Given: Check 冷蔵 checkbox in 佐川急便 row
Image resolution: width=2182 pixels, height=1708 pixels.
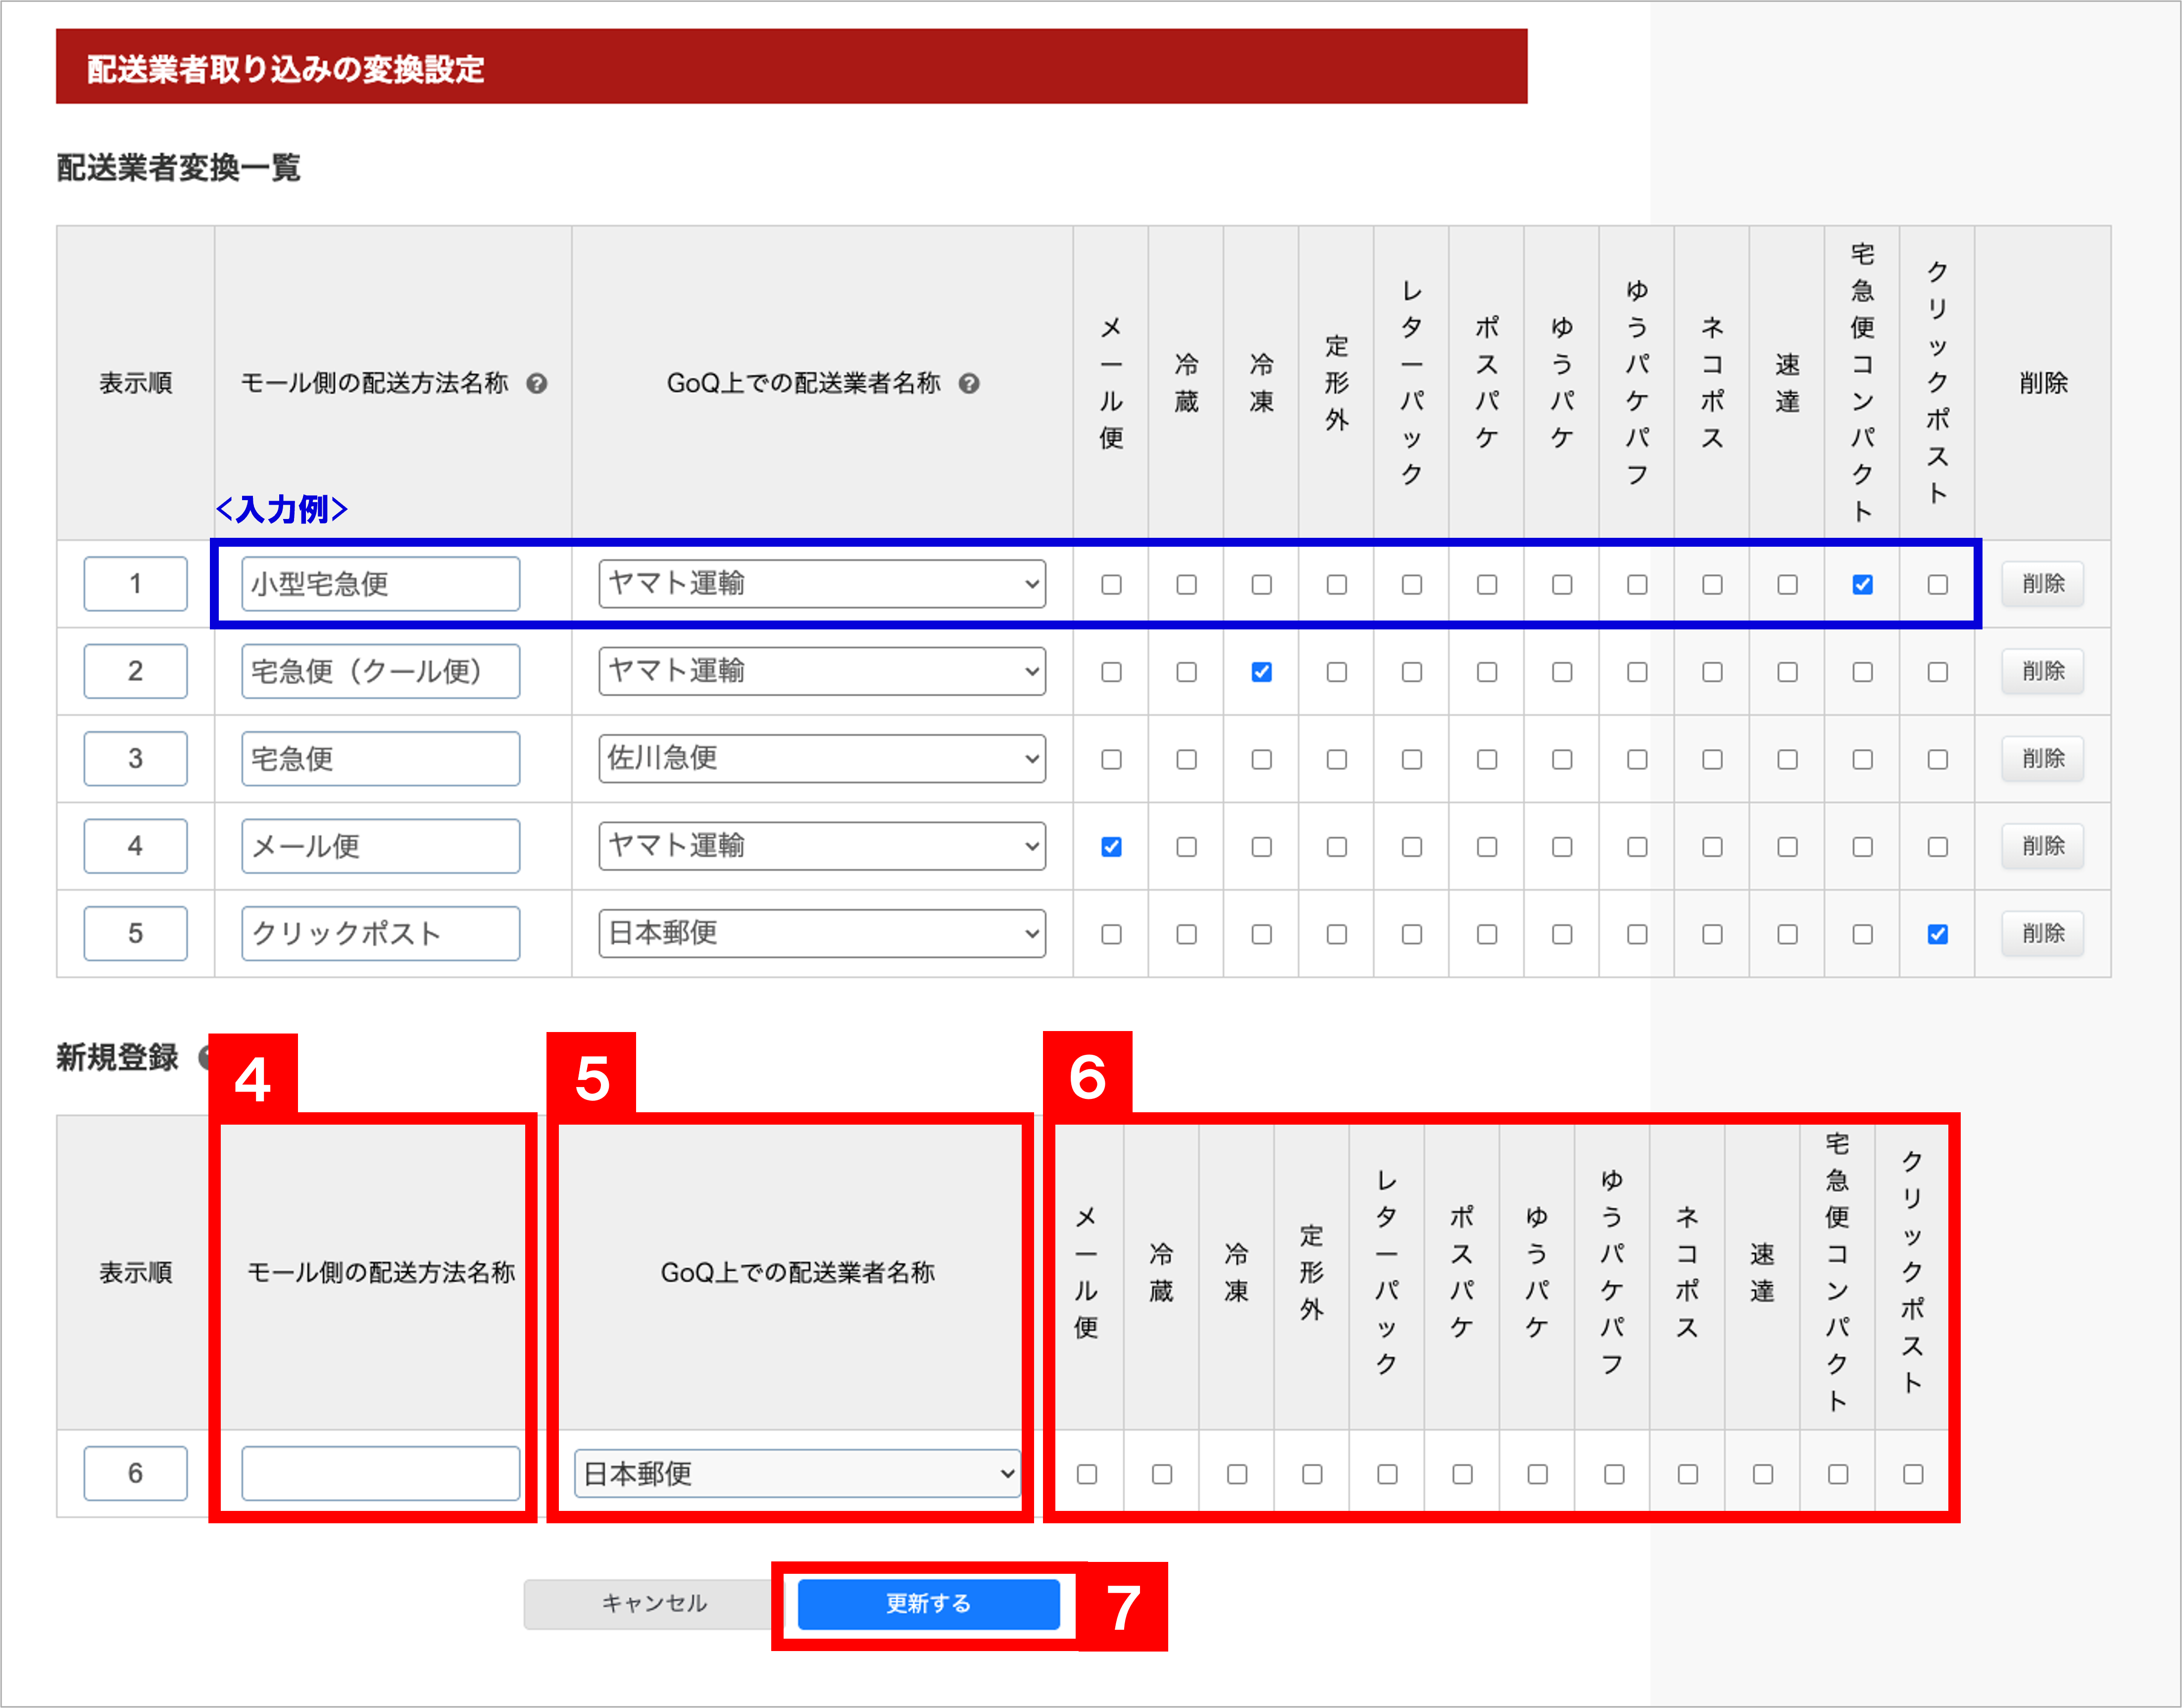Looking at the screenshot, I should click(1187, 759).
